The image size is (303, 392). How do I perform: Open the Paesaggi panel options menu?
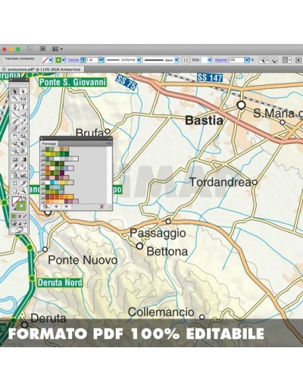pos(110,143)
